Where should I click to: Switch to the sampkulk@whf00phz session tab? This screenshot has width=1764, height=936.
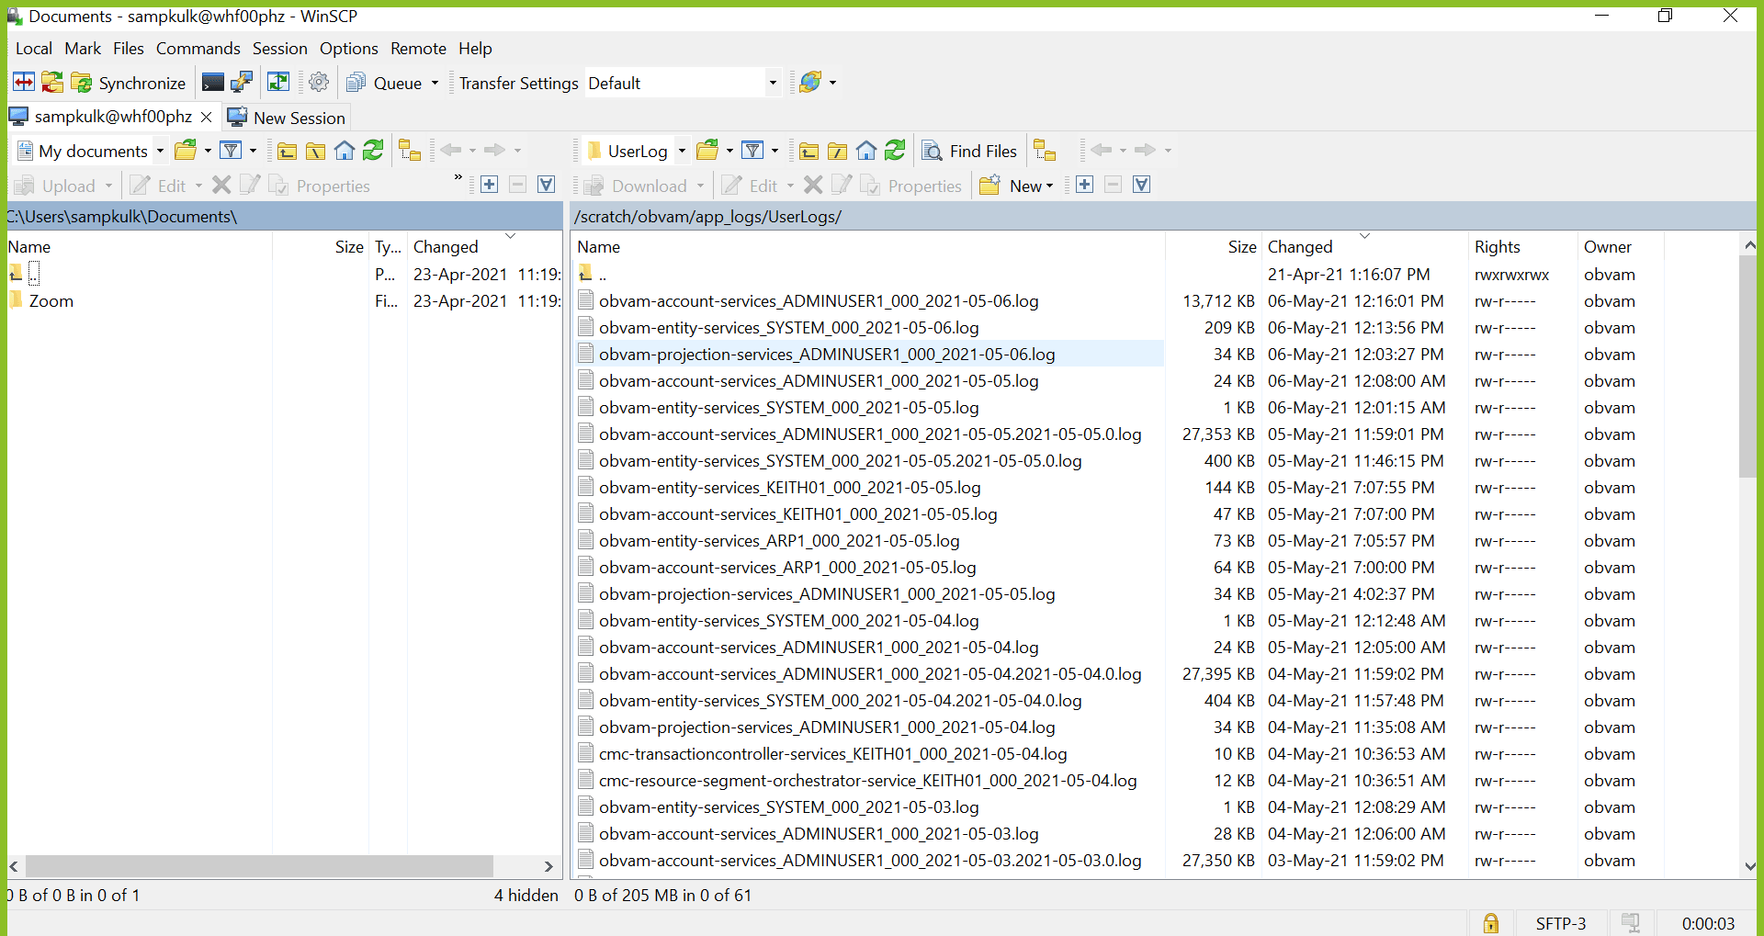point(113,117)
